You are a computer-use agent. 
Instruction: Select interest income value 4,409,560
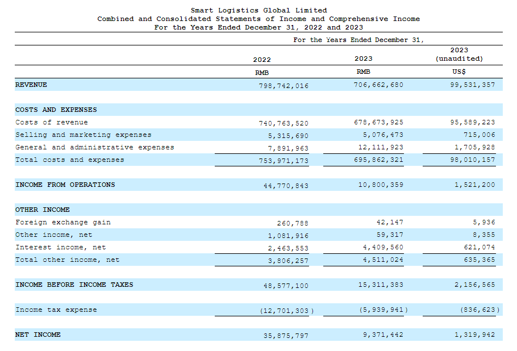pyautogui.click(x=383, y=248)
